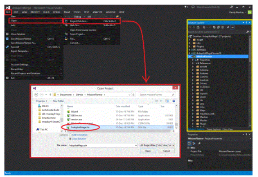The height and width of the screenshot is (177, 258).
Task: Select This PC in the dialog navigation pane
Action: pos(42,129)
